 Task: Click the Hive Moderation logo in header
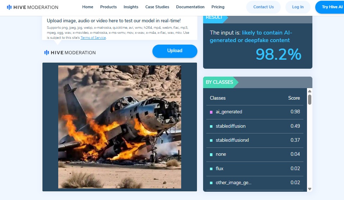tap(32, 7)
